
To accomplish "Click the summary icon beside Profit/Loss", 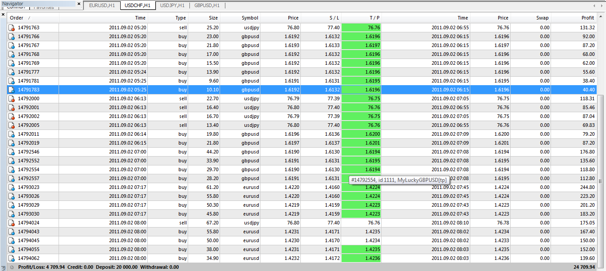I will point(12,267).
